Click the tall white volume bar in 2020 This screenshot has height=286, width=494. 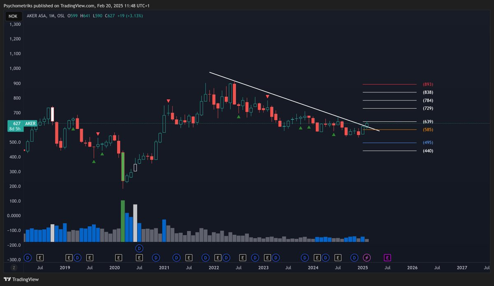point(135,223)
